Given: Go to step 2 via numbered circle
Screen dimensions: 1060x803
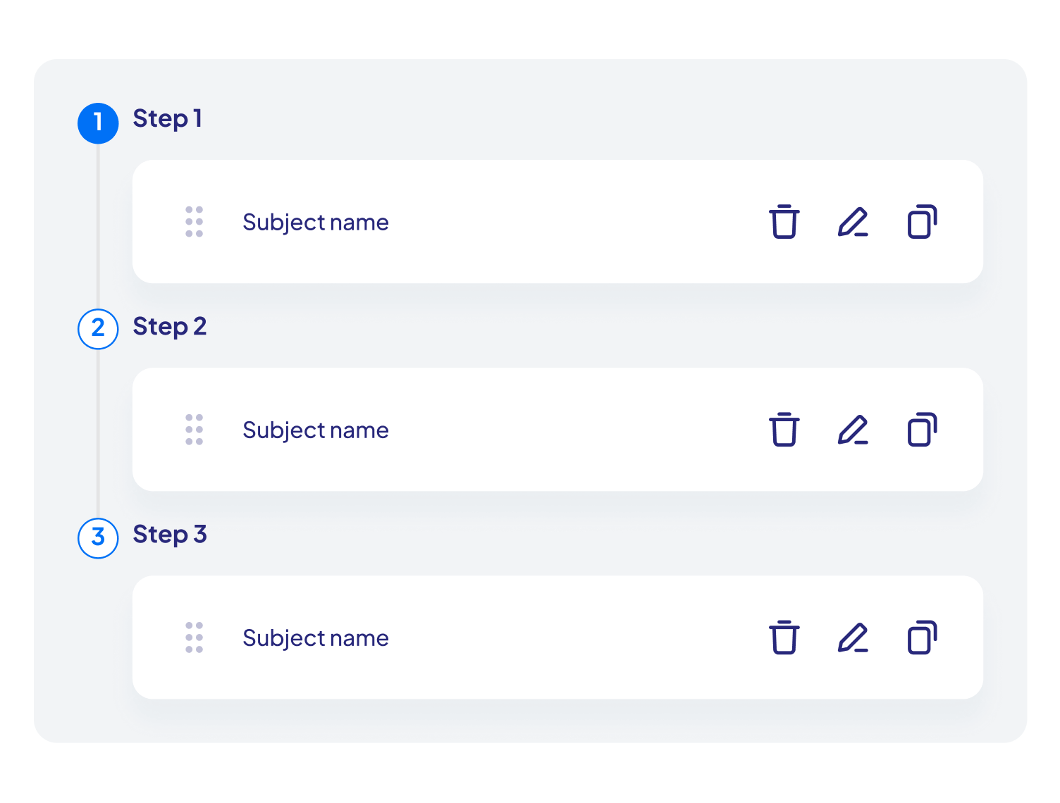Looking at the screenshot, I should tap(98, 329).
